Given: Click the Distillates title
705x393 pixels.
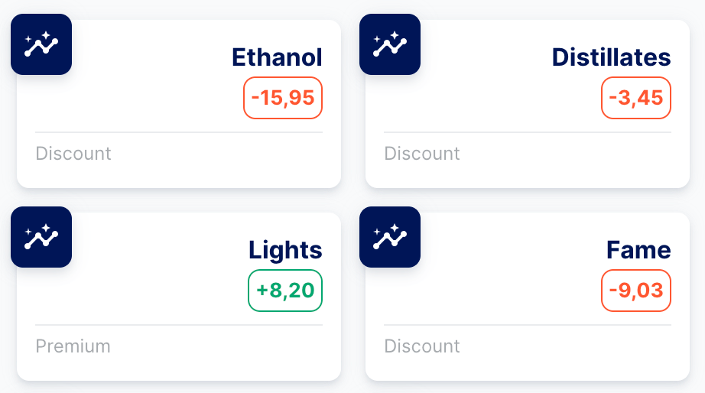Looking at the screenshot, I should point(611,57).
